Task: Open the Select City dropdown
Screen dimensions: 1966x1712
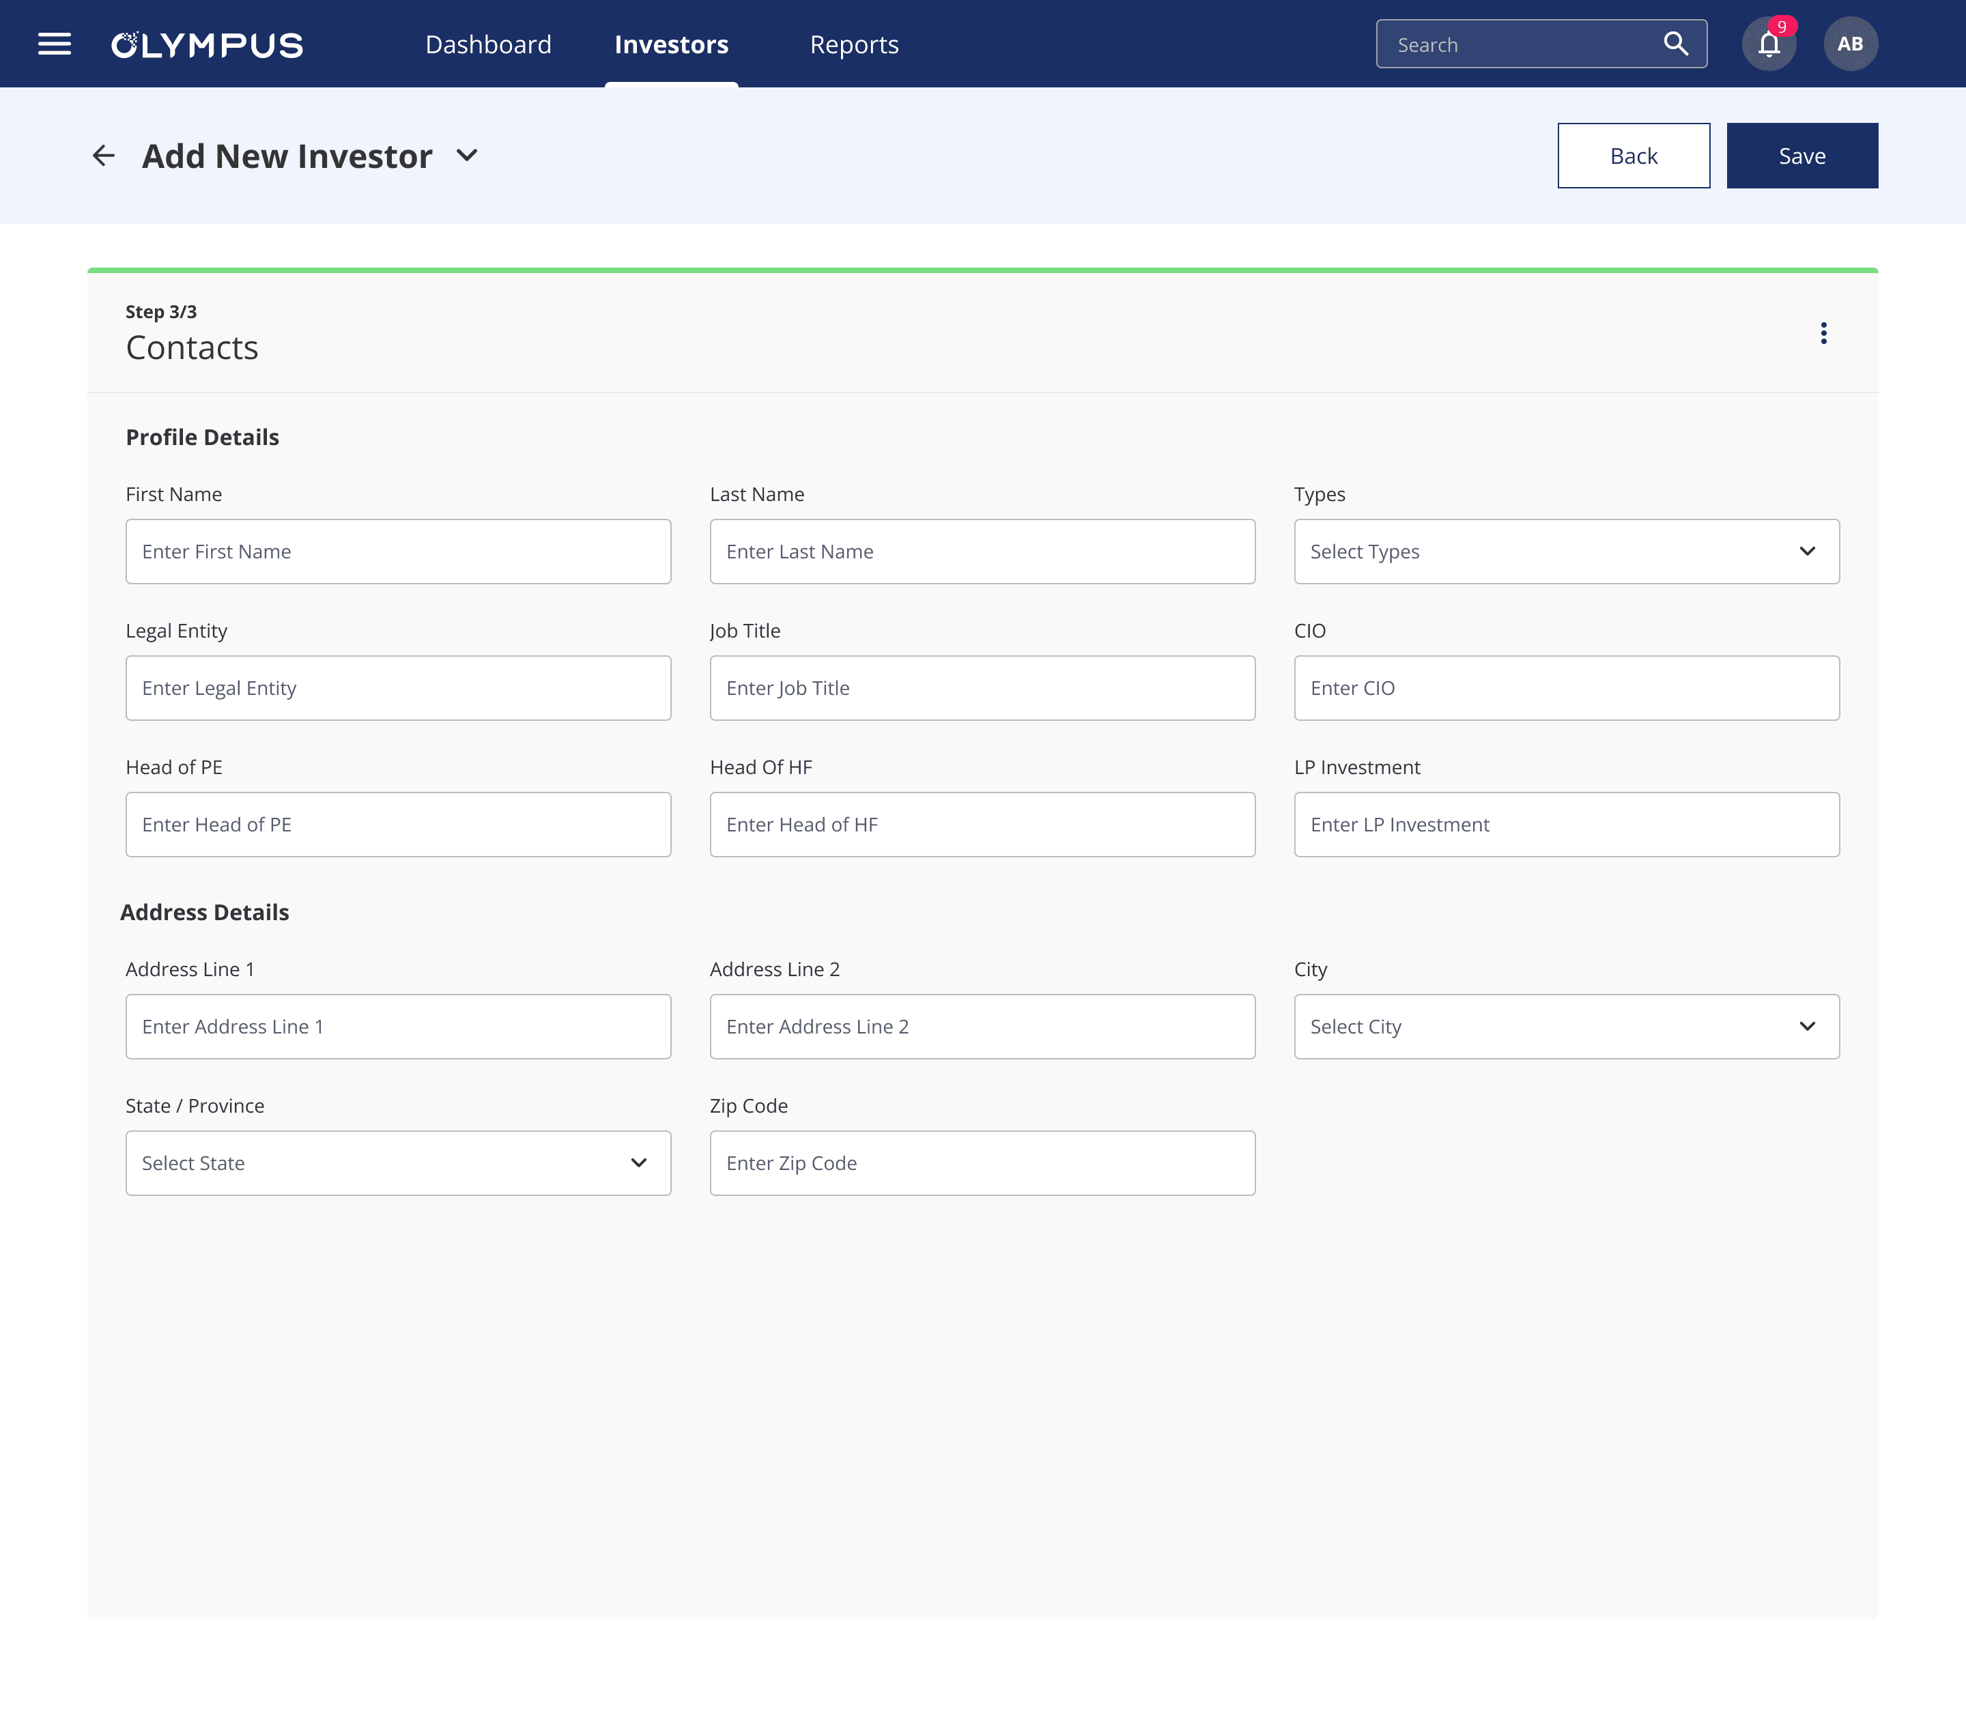Action: 1566,1026
